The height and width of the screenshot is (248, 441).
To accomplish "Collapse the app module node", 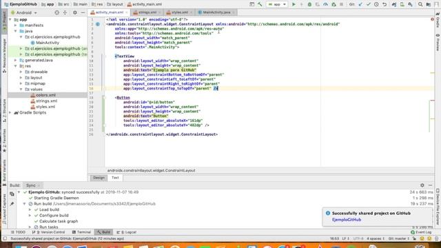I will coord(10,20).
